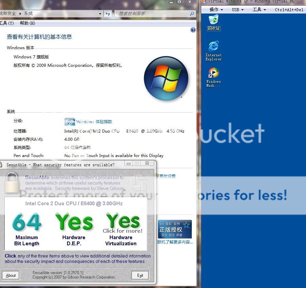Viewport: 306px width, 288px height.
Task: Open Recycle Bin icon on XP desktop
Action: 214,23
